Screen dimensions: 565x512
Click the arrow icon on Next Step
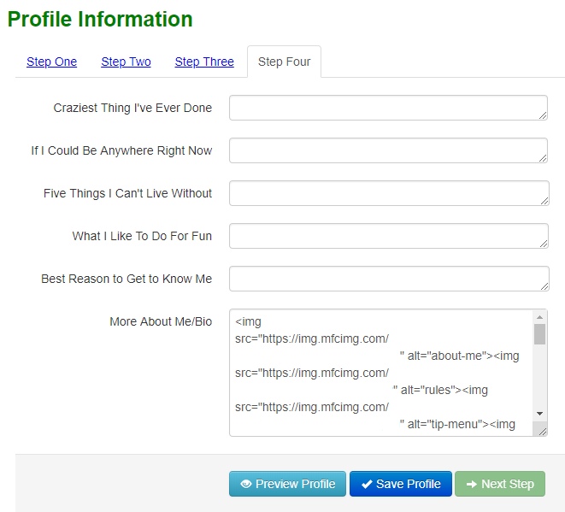pyautogui.click(x=471, y=484)
